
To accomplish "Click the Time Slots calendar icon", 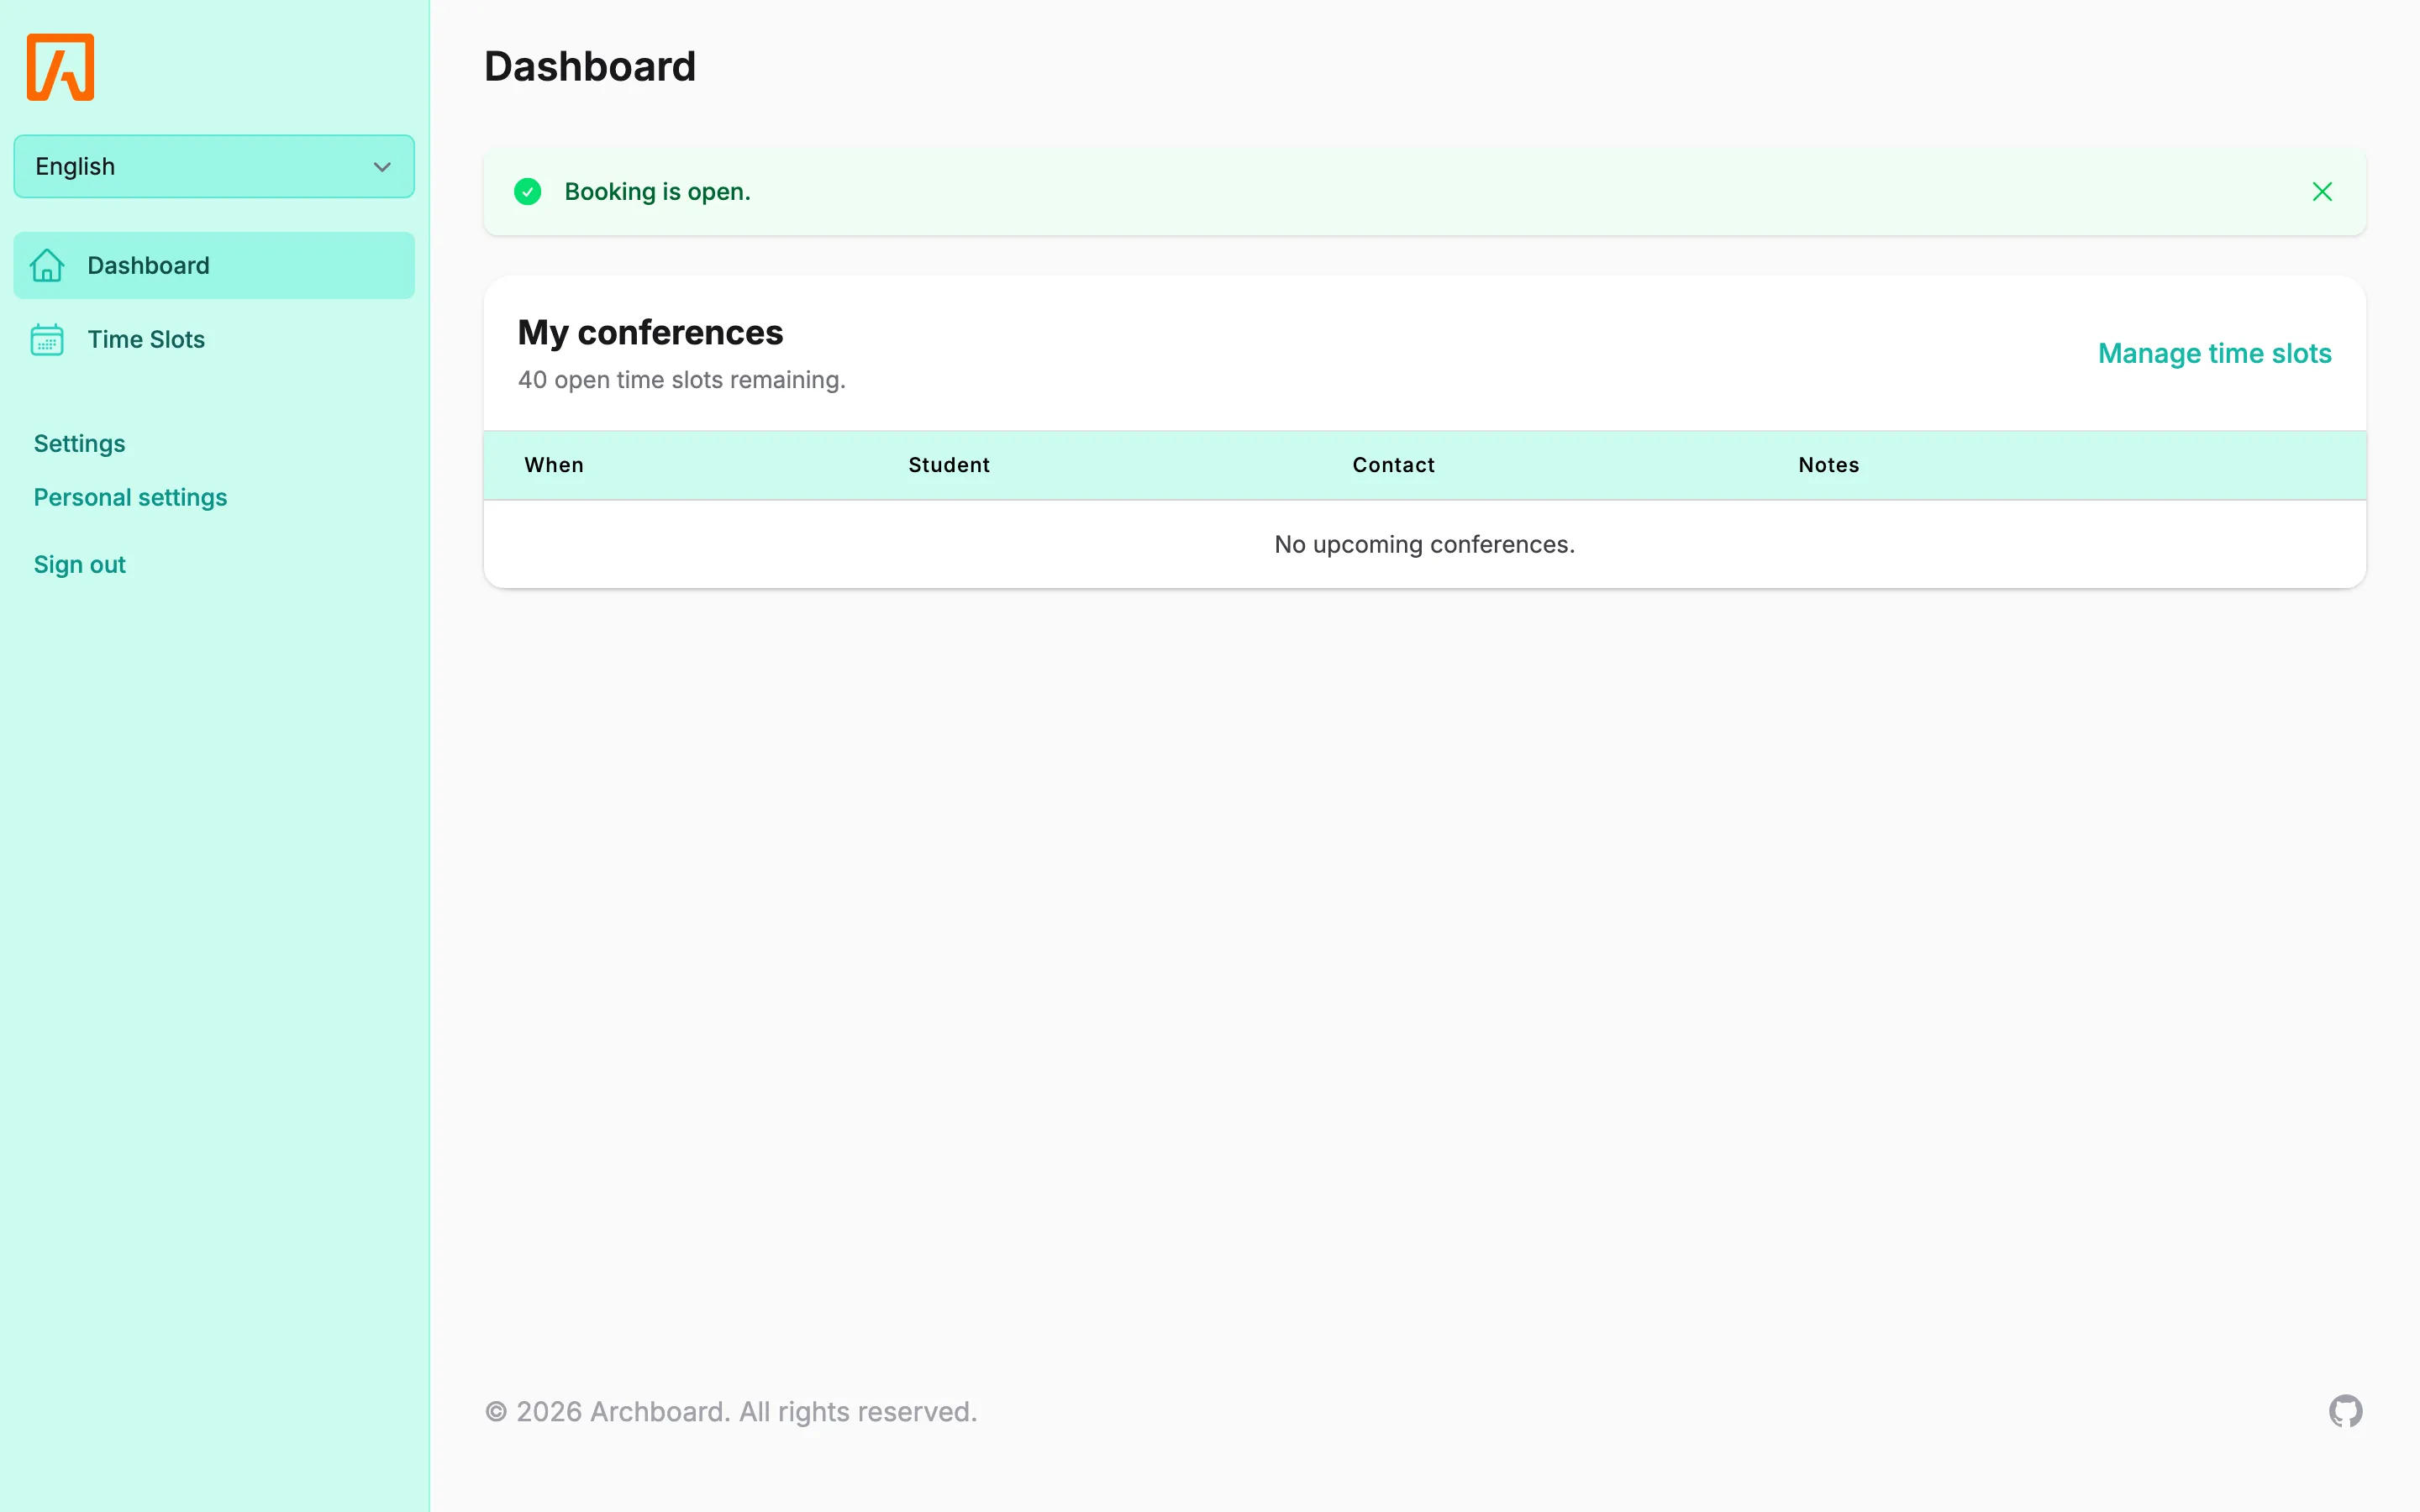I will tap(47, 339).
